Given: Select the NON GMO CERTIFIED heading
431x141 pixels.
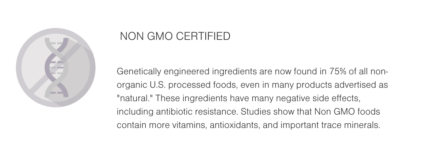Looking at the screenshot, I should coord(175,36).
